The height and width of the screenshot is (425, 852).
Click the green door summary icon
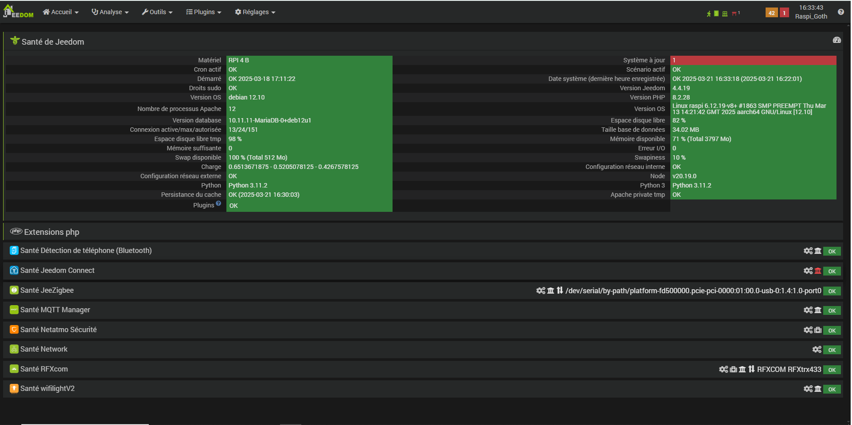click(716, 14)
